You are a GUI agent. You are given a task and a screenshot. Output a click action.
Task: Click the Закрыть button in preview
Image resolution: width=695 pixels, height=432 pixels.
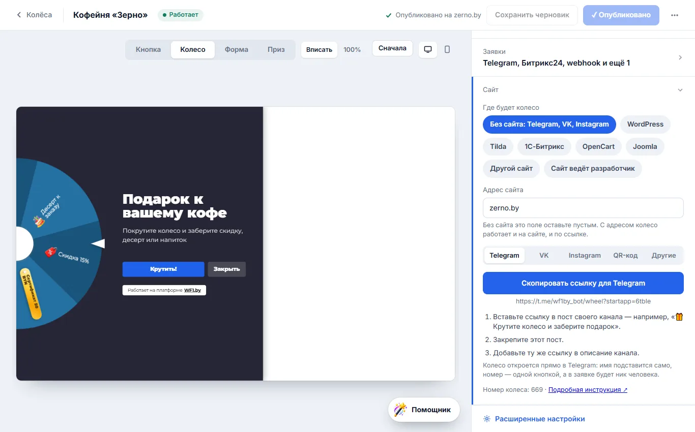click(x=226, y=269)
